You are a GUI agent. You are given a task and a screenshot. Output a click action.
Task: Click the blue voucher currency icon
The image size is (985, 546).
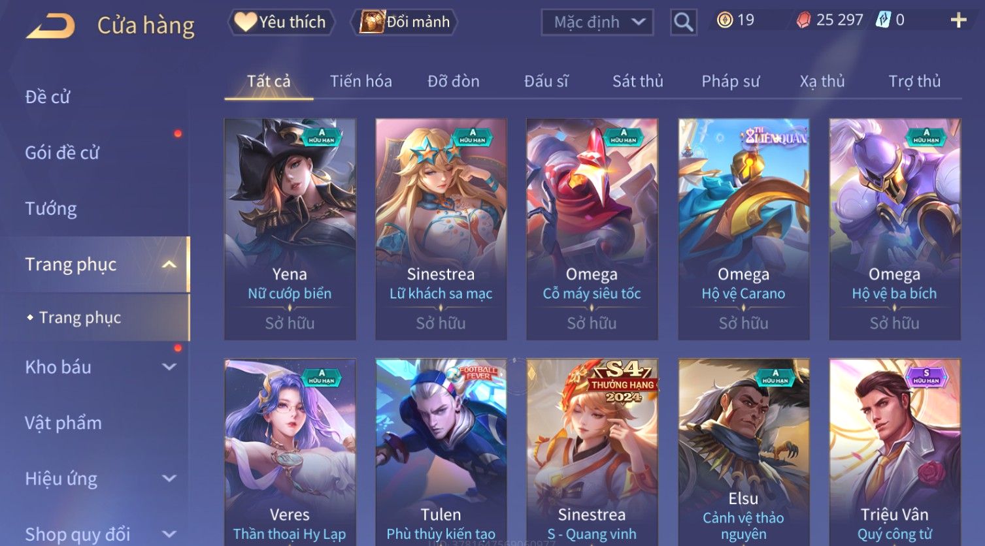tap(883, 20)
